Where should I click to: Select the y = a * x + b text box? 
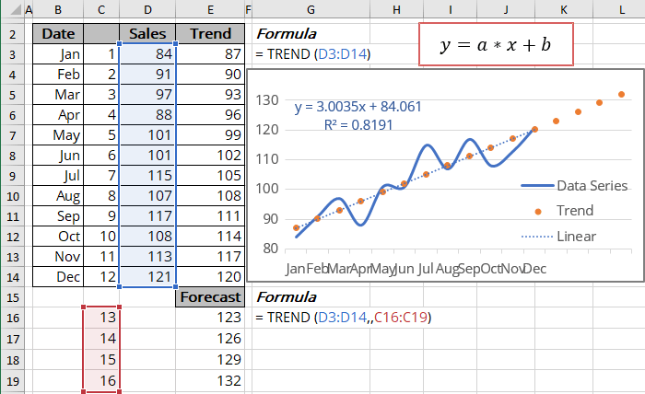pos(496,44)
